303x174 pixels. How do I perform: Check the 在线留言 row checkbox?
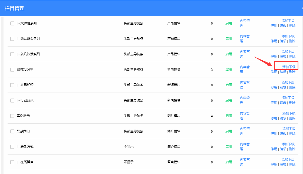(x=12, y=162)
